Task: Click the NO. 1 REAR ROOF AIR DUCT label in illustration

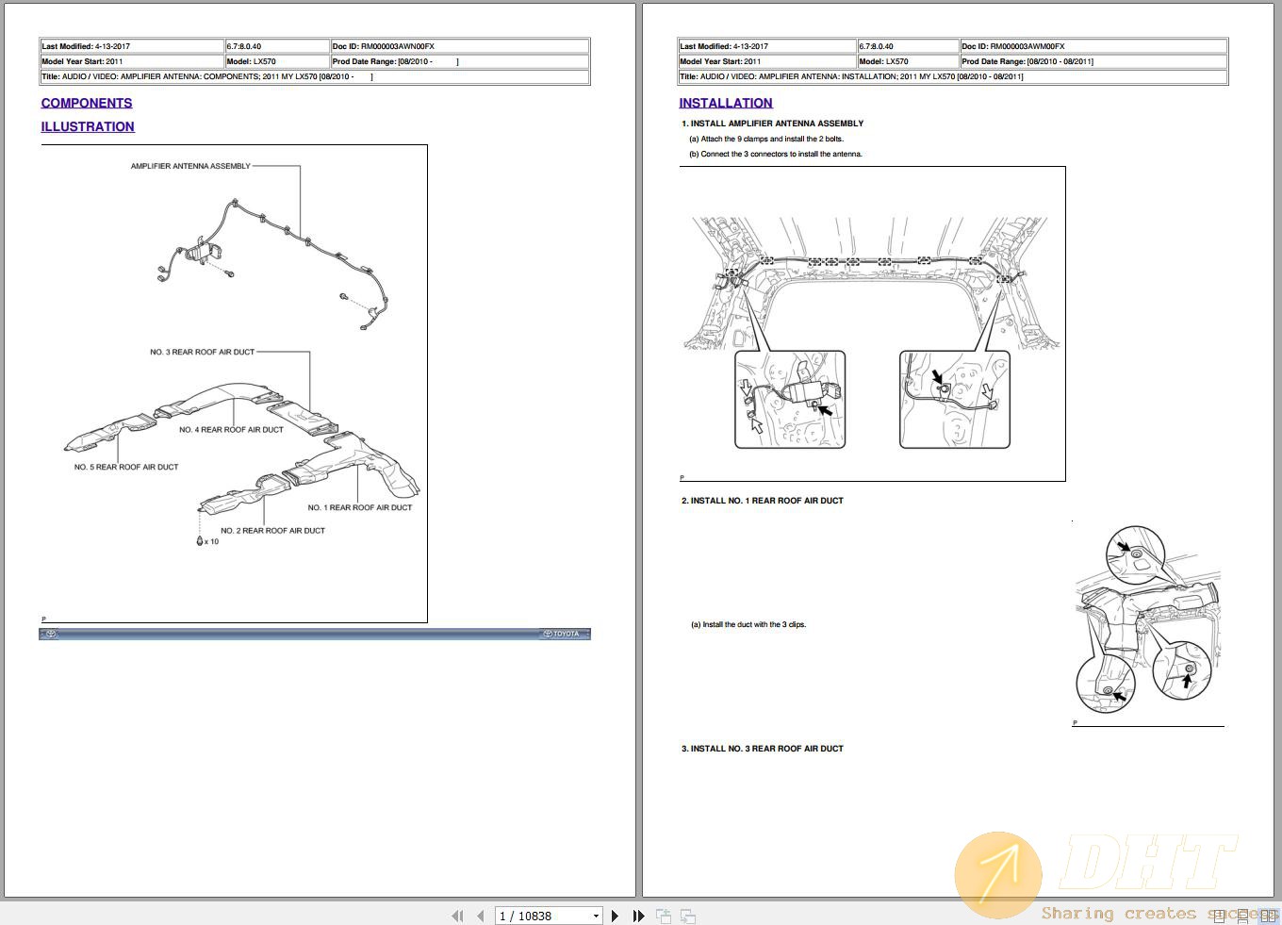Action: tap(360, 507)
